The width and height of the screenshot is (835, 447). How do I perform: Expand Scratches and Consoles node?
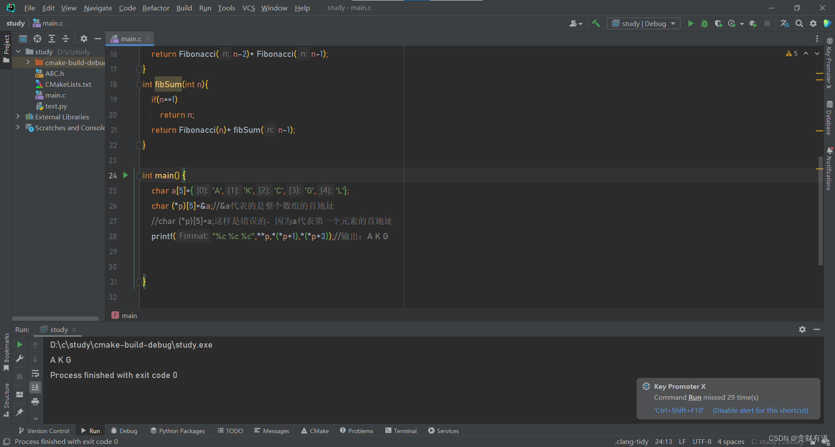tap(18, 128)
